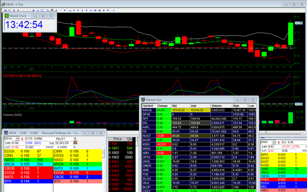Click the Vol field showing 52,243,376
Screen dimensions: 307x192
(x=64, y=143)
